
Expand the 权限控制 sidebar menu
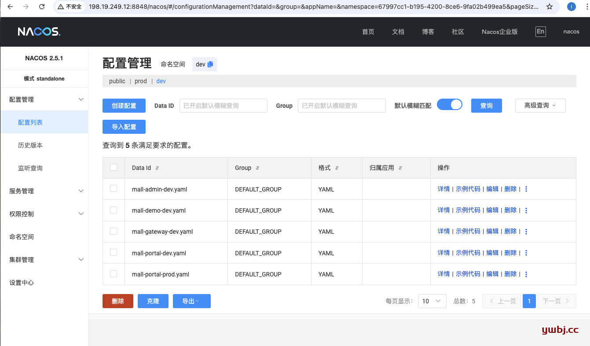pyautogui.click(x=44, y=214)
